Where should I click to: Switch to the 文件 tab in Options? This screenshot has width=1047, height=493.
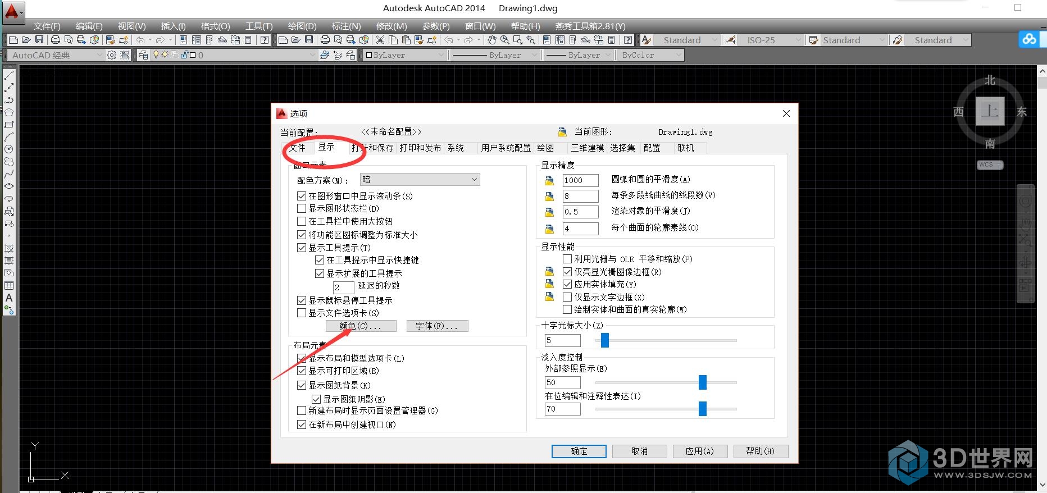click(x=297, y=148)
